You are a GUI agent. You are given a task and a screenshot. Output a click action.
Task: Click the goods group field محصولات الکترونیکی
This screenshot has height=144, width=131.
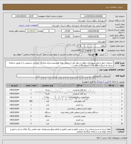(x=63, y=76)
